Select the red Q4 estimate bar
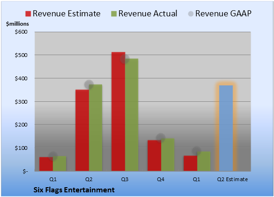274x197 pixels. [154, 155]
